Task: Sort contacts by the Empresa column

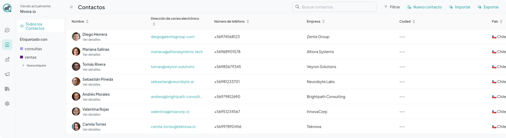Action: pyautogui.click(x=315, y=22)
